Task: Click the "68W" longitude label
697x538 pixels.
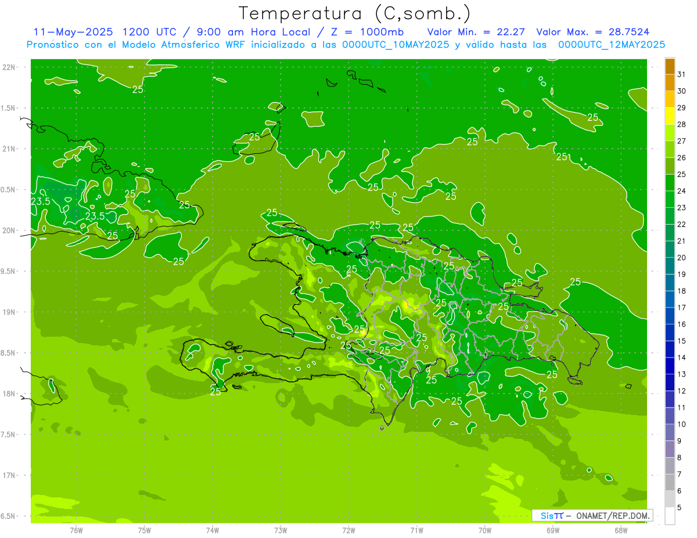Action: (x=621, y=530)
